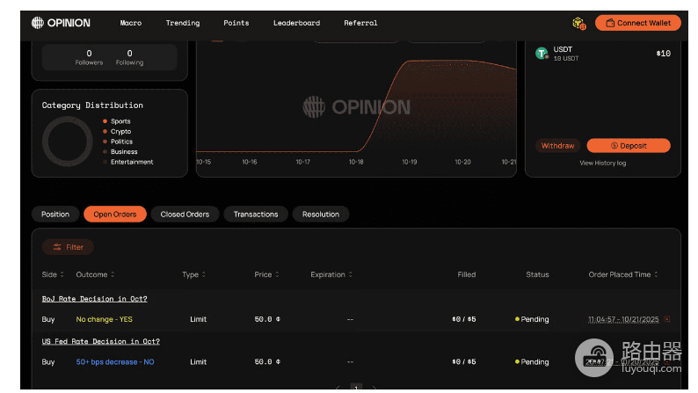Switch to Closed Orders tab
This screenshot has width=698, height=393.
[185, 214]
